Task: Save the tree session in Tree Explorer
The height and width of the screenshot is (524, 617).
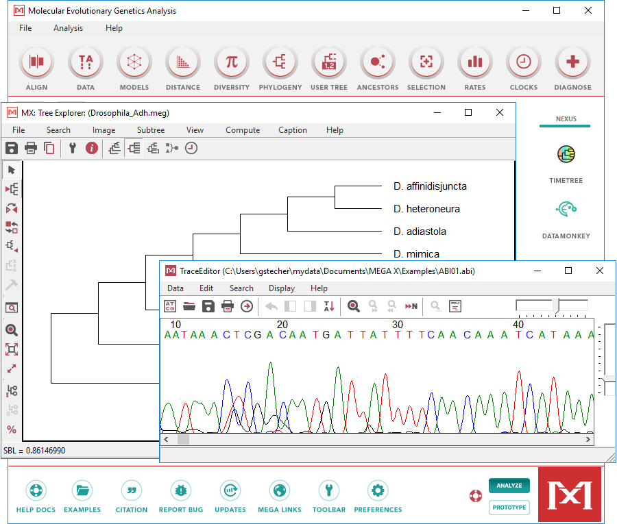Action: (12, 148)
